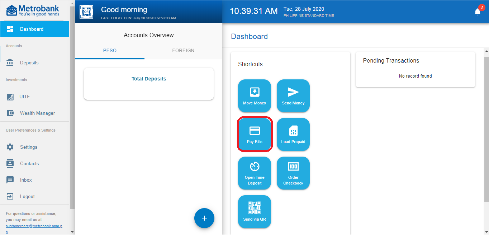
Task: Open the Send via QR shortcut
Action: (x=255, y=212)
